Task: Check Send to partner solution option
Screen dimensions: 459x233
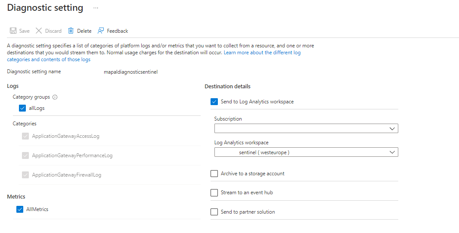Action: point(214,212)
